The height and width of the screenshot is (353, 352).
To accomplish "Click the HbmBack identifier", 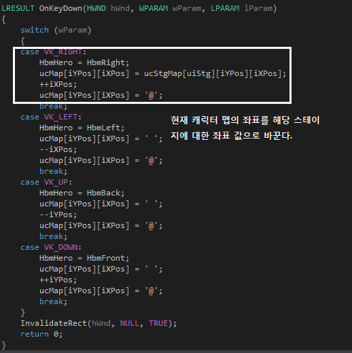I will pos(103,193).
